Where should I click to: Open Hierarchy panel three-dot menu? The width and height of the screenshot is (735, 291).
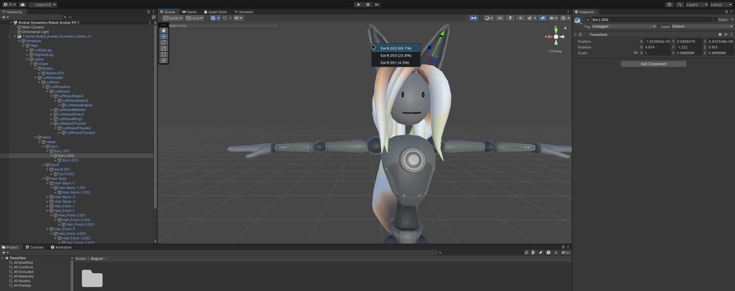coord(154,11)
